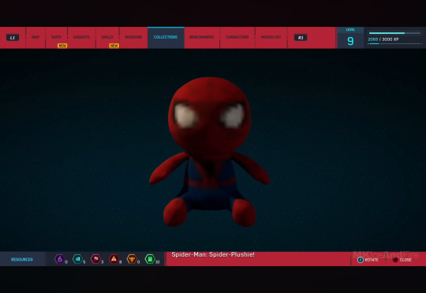The width and height of the screenshot is (426, 293).
Task: Switch to the Benchmarks tab
Action: click(202, 37)
